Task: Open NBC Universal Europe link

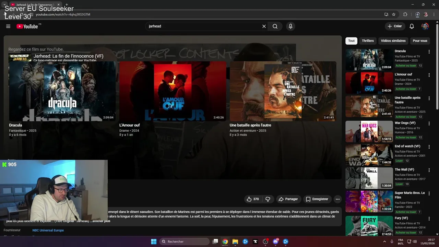Action: click(48, 230)
